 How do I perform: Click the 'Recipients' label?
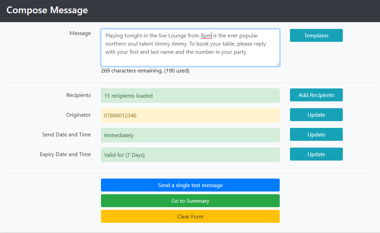78,95
